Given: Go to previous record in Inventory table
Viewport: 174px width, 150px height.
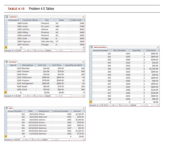Looking at the screenshot, I should click(15, 96).
